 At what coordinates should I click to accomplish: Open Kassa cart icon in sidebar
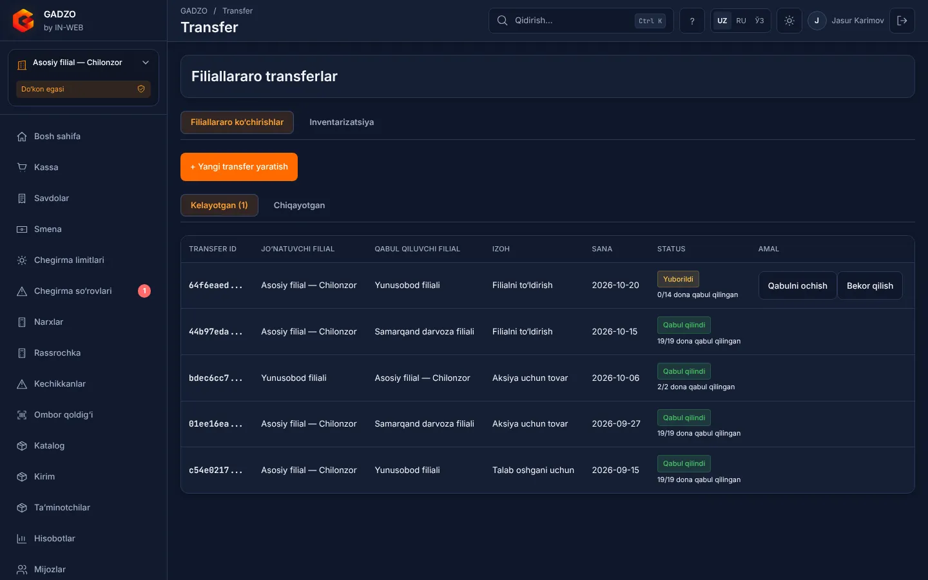(x=22, y=168)
